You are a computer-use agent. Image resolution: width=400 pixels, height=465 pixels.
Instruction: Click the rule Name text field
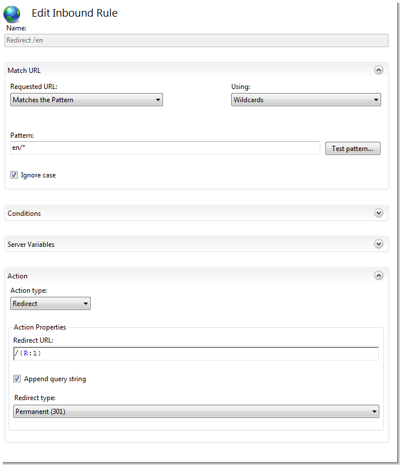click(x=196, y=40)
